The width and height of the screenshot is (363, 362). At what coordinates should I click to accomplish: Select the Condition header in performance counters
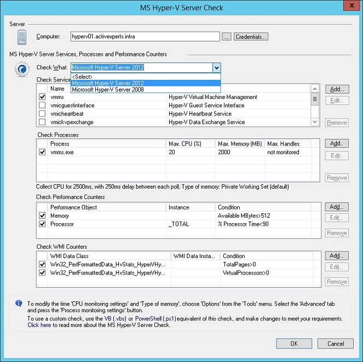[x=263, y=207]
